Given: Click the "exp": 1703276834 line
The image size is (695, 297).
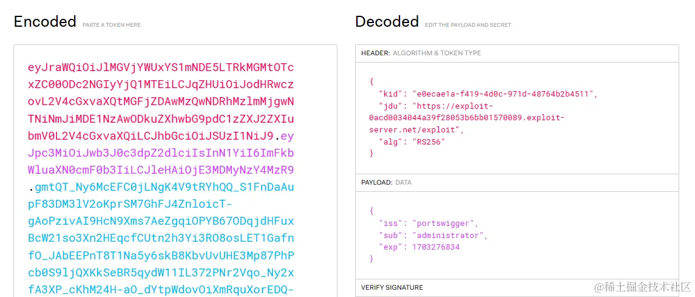Looking at the screenshot, I should point(419,247).
